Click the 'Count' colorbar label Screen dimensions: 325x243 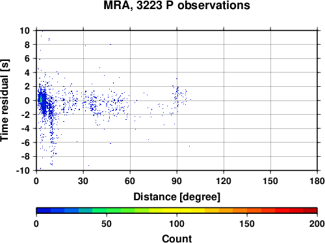177,238
